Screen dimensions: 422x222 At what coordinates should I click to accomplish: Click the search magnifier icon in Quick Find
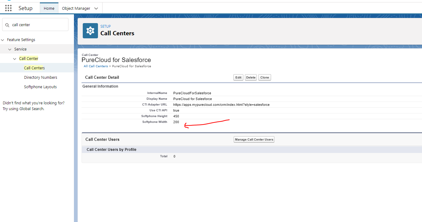pyautogui.click(x=7, y=25)
